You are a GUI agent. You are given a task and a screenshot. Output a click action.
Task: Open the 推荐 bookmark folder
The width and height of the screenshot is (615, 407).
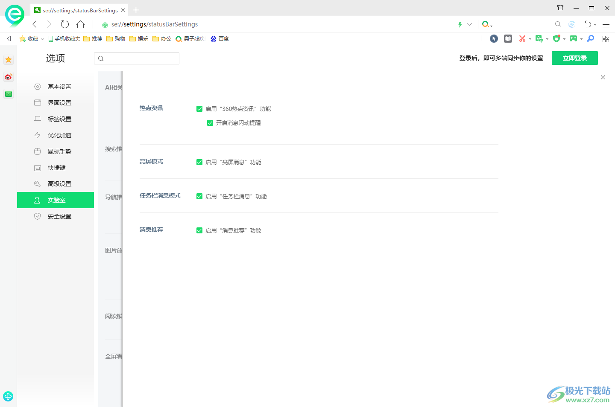click(x=93, y=39)
